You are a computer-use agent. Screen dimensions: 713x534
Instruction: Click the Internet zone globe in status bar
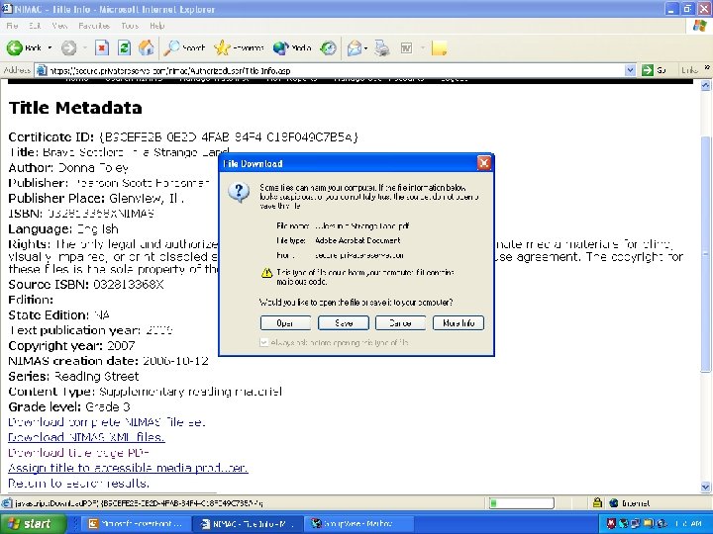[x=614, y=502]
